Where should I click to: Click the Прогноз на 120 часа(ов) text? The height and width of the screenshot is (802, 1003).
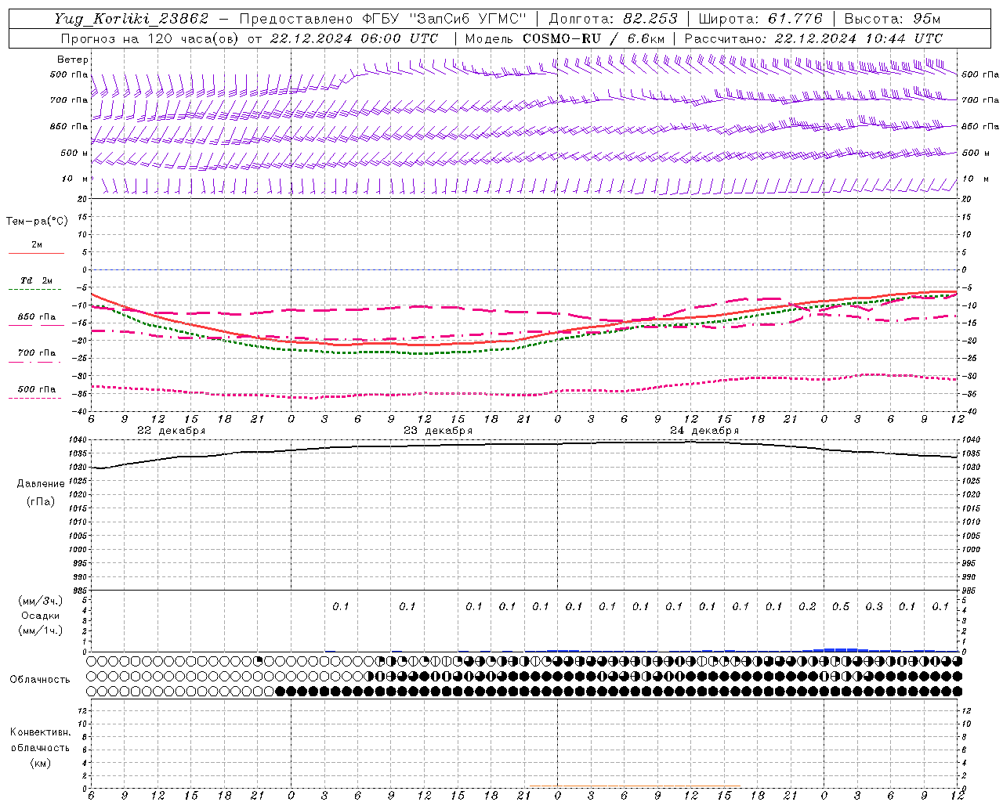150,38
